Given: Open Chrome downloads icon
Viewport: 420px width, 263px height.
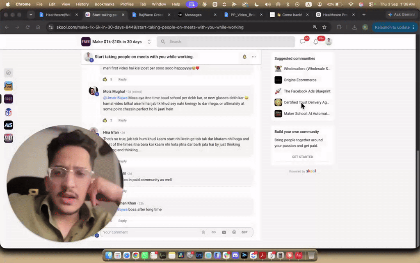Looking at the screenshot, I should point(354,27).
